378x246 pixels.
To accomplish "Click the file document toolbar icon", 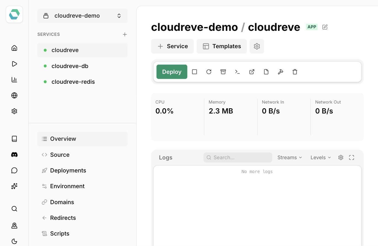I will click(266, 72).
